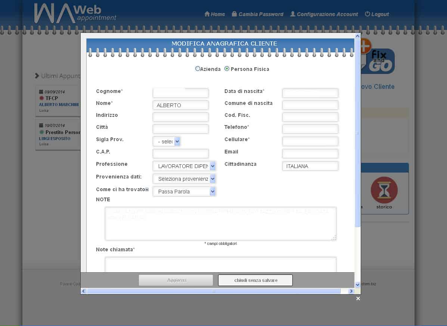This screenshot has width=447, height=326.
Task: Select the Azienda radio button
Action: 198,69
